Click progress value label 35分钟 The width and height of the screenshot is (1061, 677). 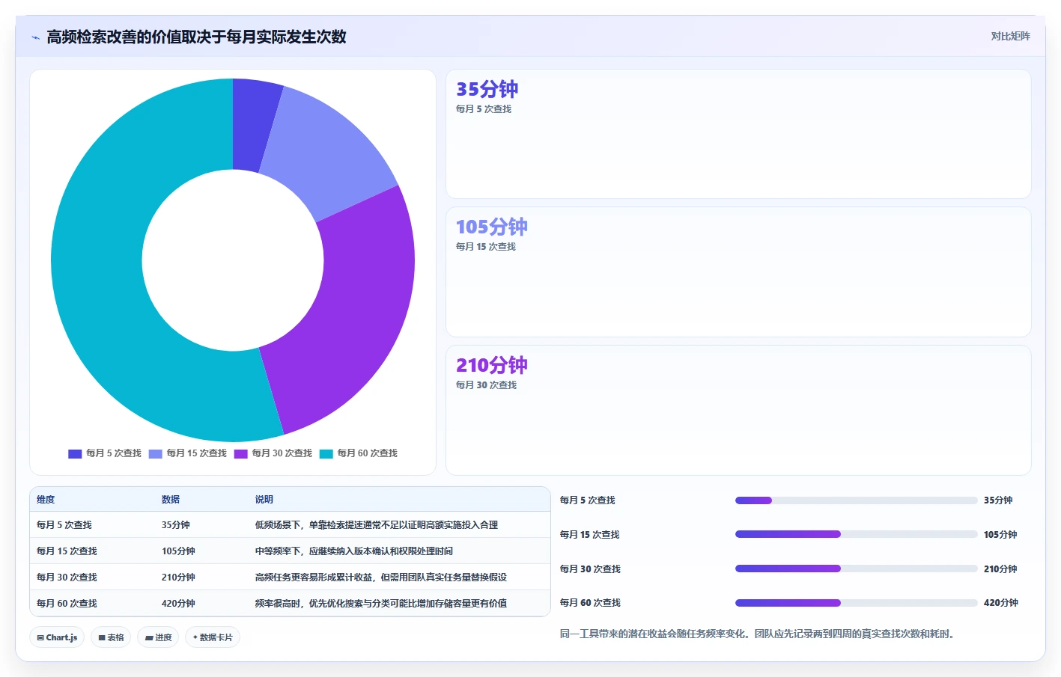pos(998,500)
